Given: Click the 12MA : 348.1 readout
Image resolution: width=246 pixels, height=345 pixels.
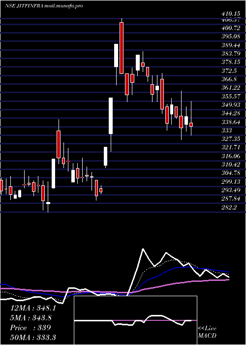Looking at the screenshot, I should [33, 308].
